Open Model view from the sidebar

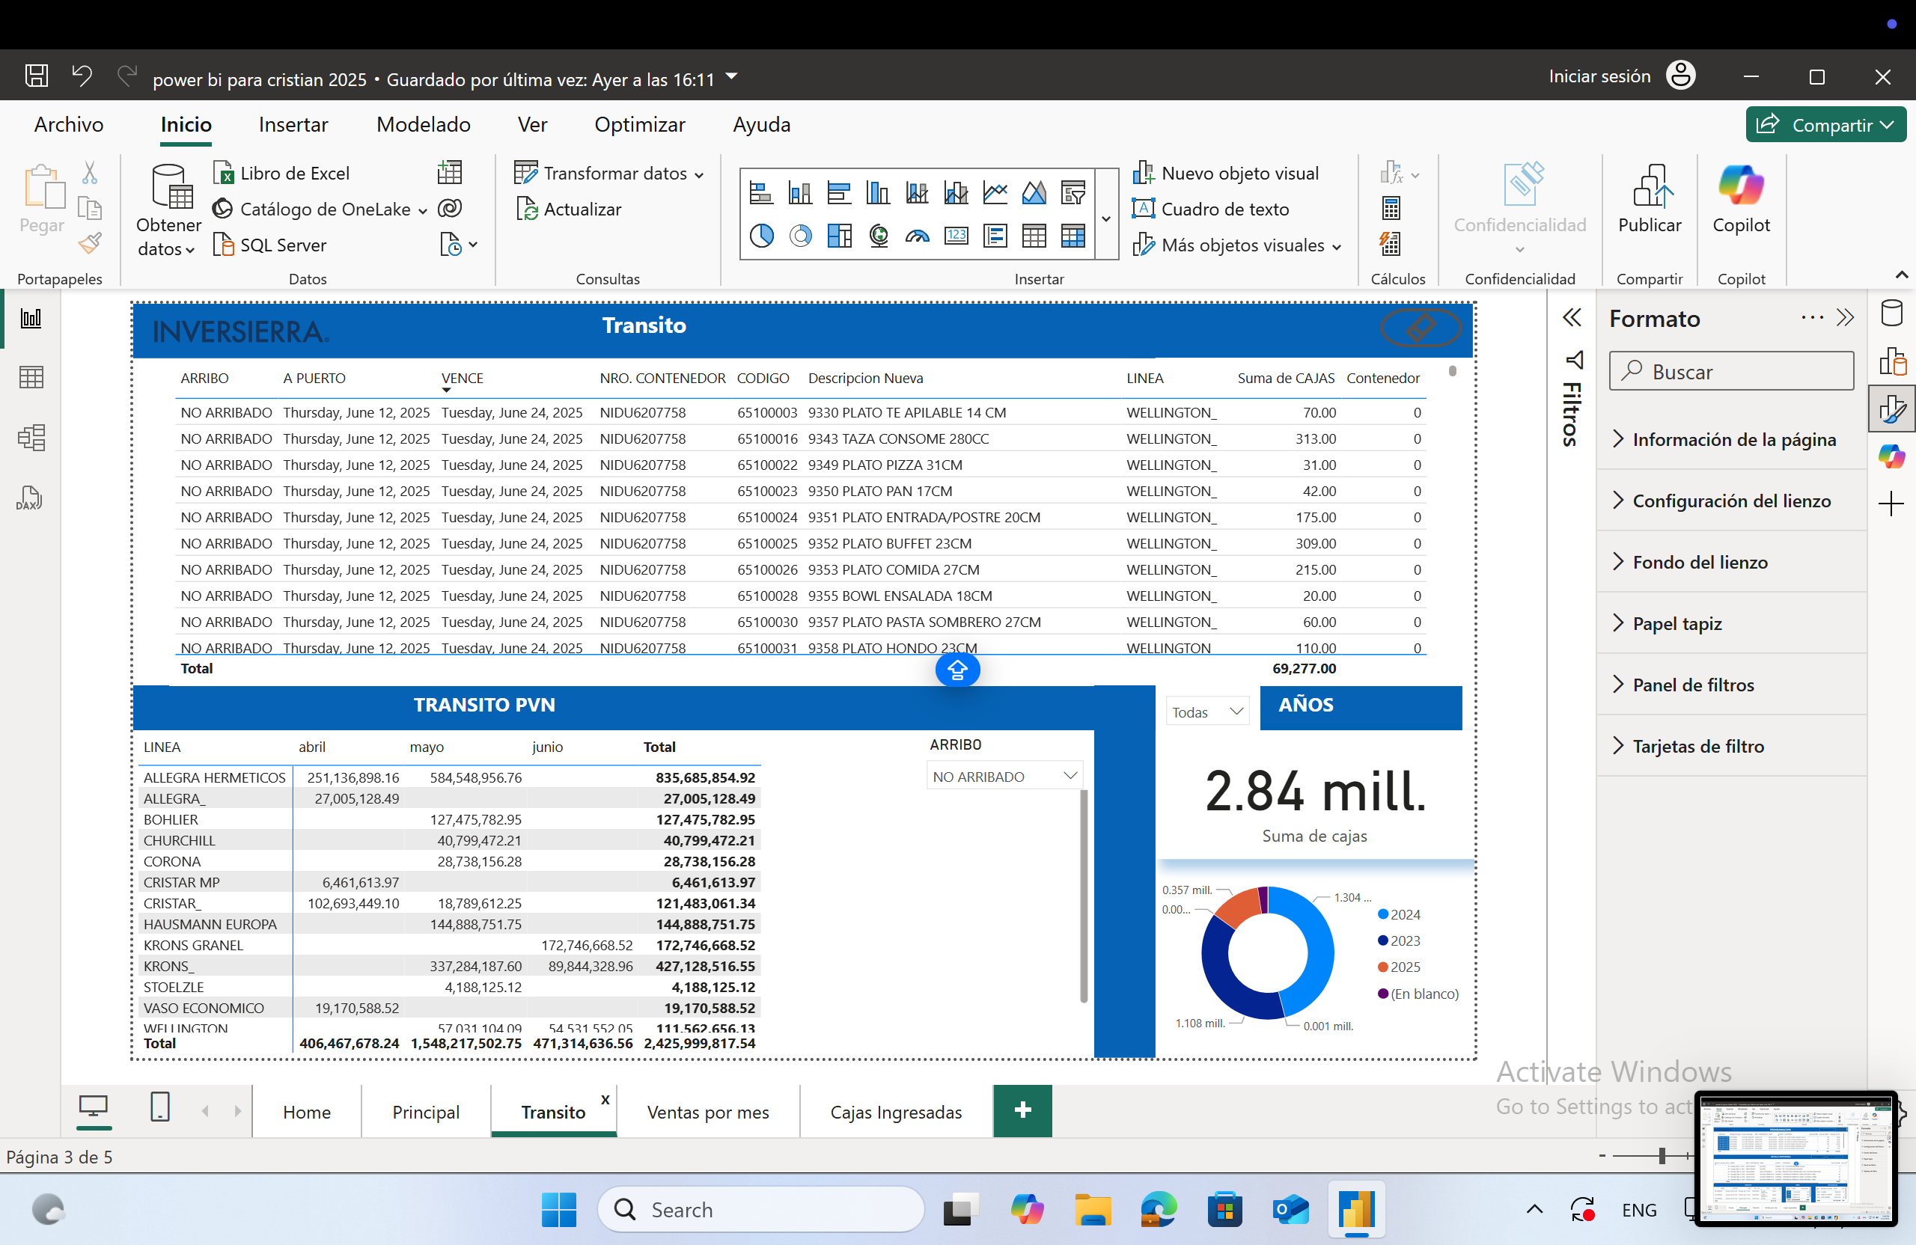31,437
